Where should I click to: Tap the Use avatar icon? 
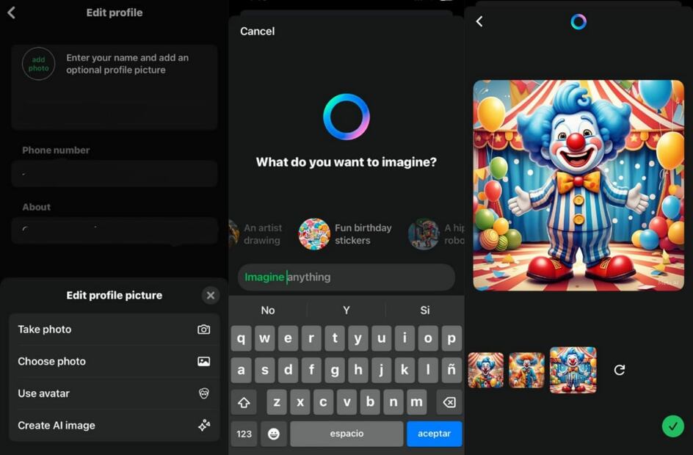[x=204, y=393]
